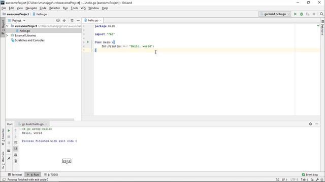
Task: Open the Tools menu
Action: [x=74, y=8]
